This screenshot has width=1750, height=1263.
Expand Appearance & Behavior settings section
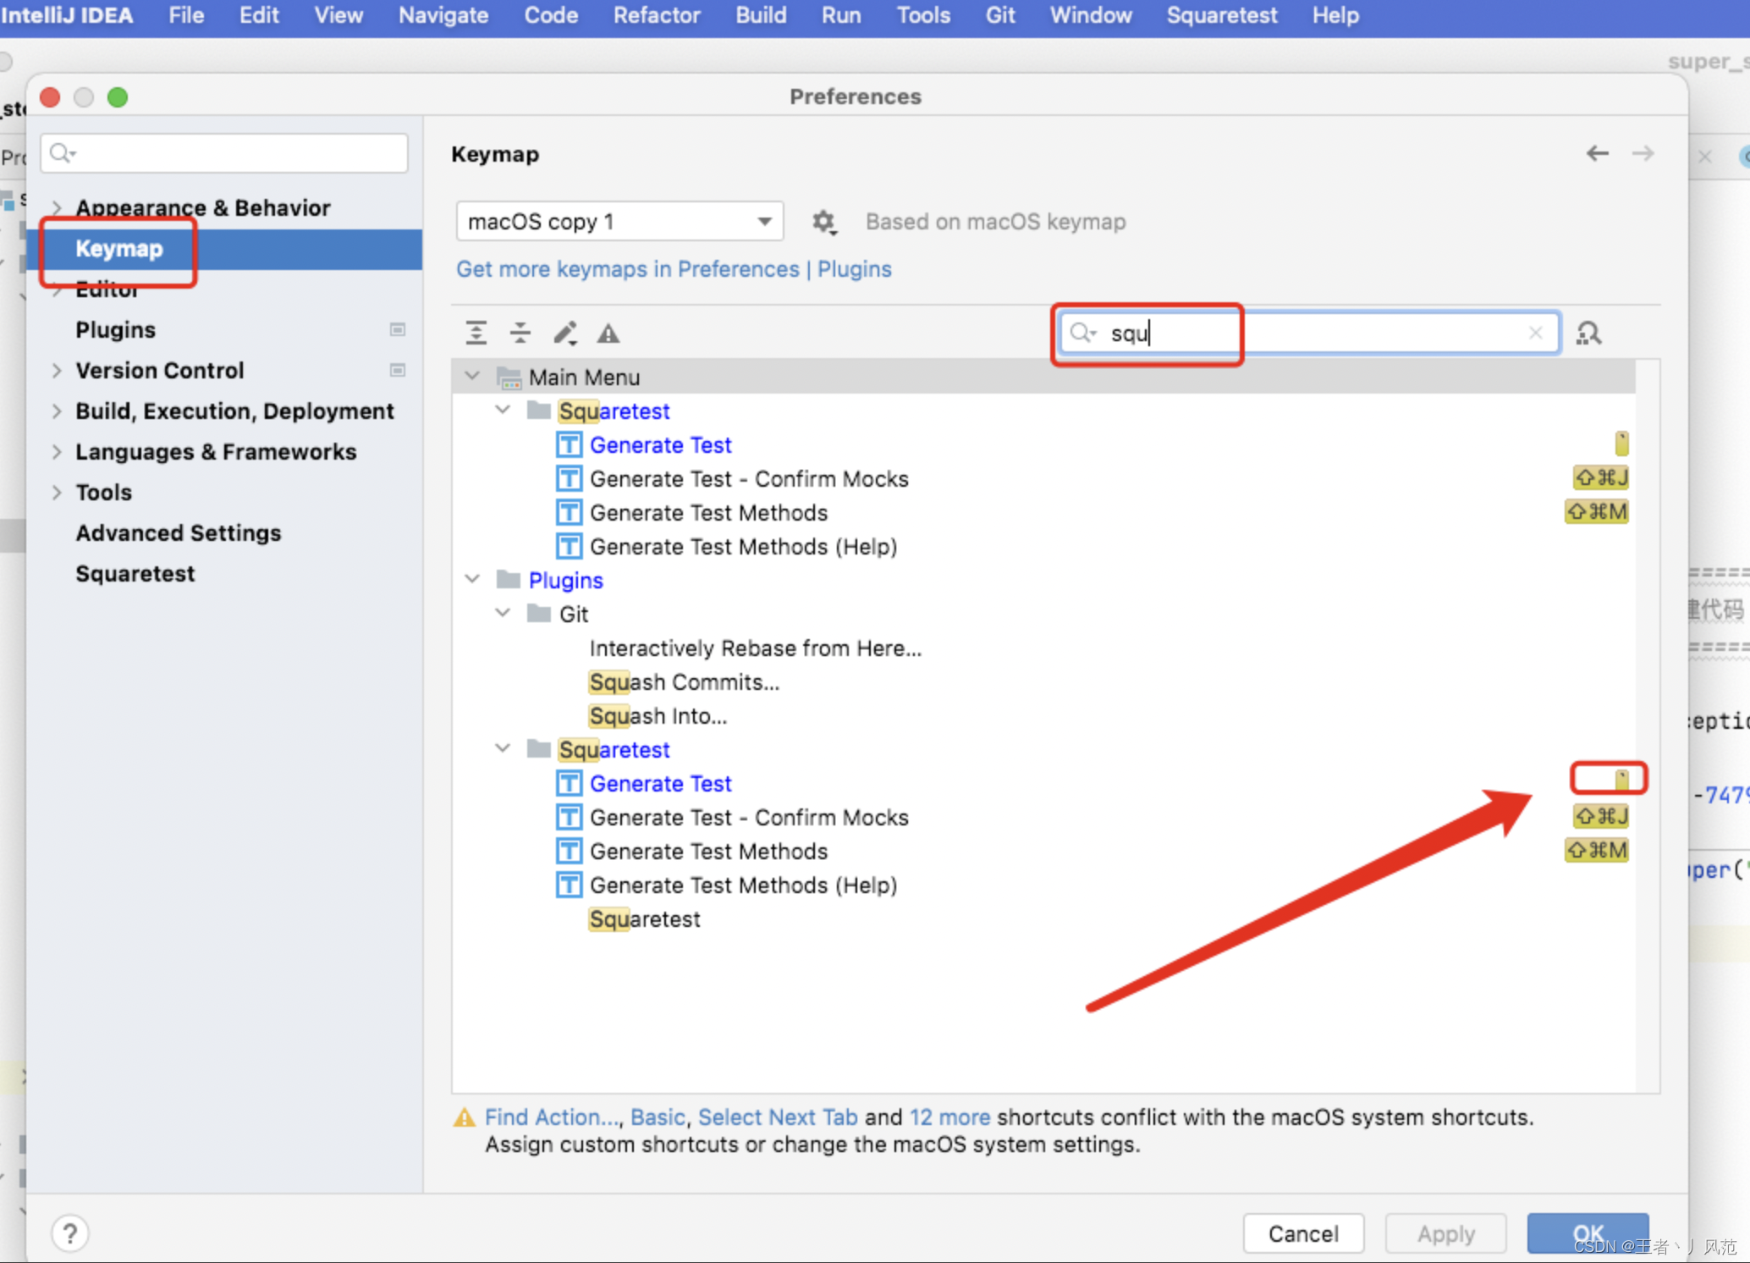[57, 207]
